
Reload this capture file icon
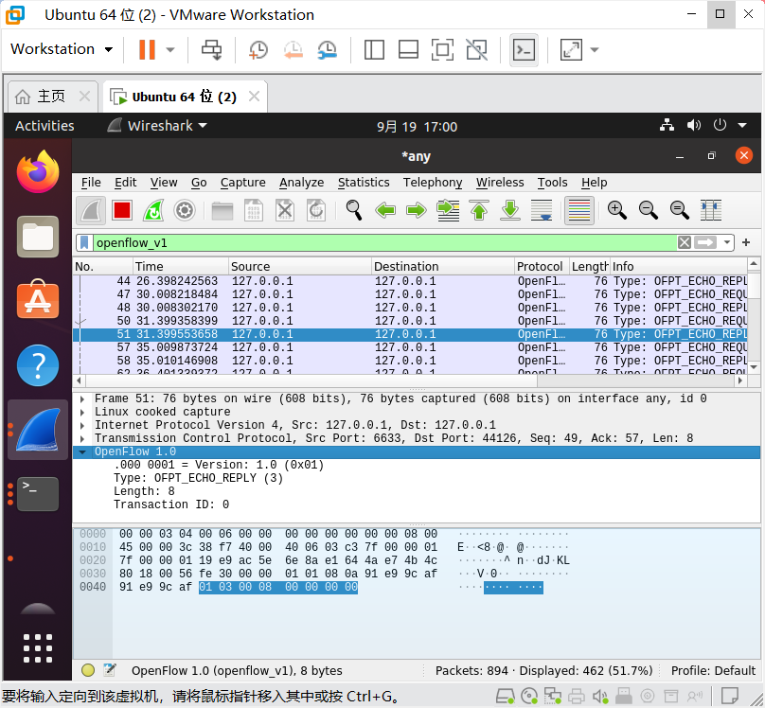coord(316,211)
